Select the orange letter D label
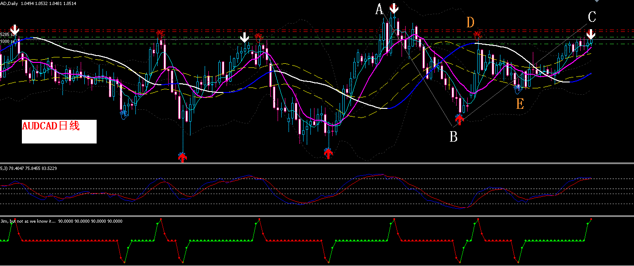 (x=470, y=22)
